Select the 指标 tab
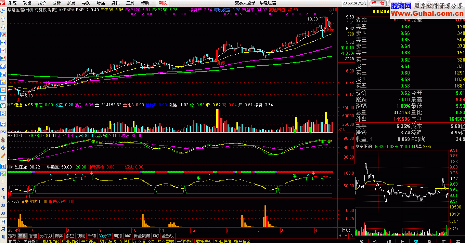Viewport: 465px width, 243px height. [x=12, y=236]
